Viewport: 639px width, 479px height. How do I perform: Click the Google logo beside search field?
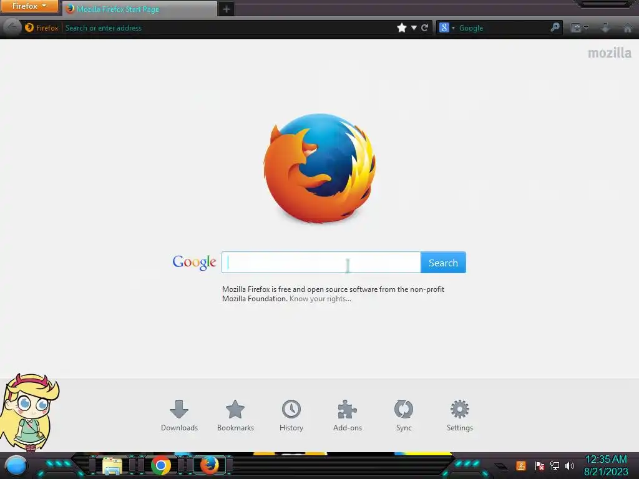pos(194,263)
